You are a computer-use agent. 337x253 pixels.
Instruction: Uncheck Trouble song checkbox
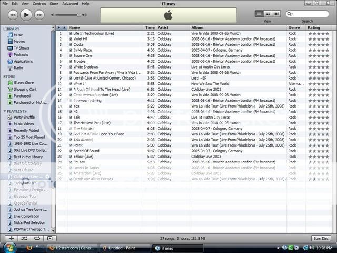click(x=71, y=61)
